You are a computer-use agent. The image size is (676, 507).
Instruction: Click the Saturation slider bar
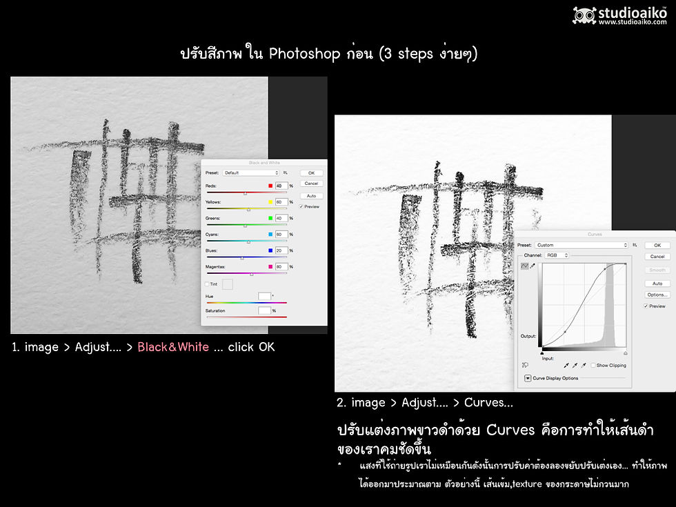click(x=247, y=317)
